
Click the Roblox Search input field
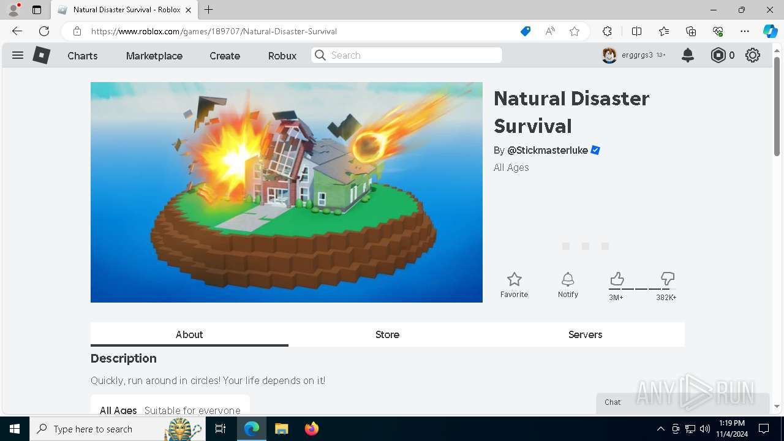tap(407, 55)
